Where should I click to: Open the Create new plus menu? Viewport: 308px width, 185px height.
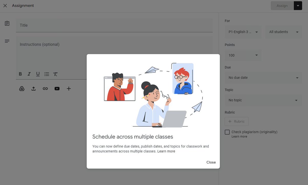(69, 89)
